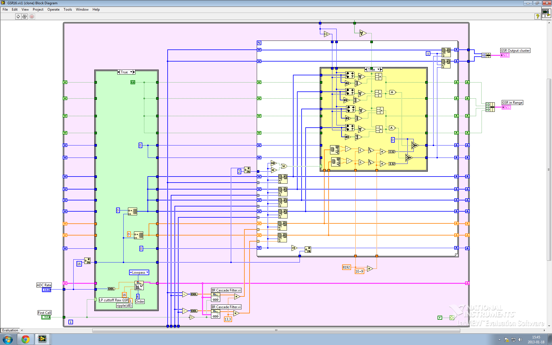This screenshot has height=345, width=552.
Task: Select the blue Initialize Array node in green case
Action: pyautogui.click(x=133, y=211)
